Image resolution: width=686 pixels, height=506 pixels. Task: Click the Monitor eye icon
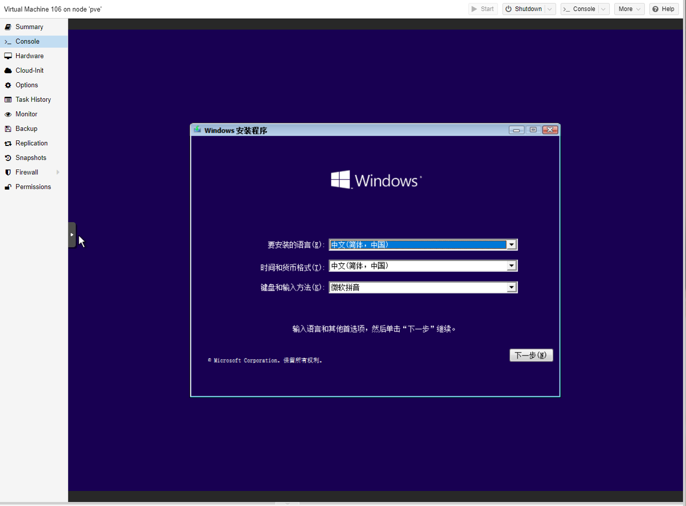click(x=8, y=114)
